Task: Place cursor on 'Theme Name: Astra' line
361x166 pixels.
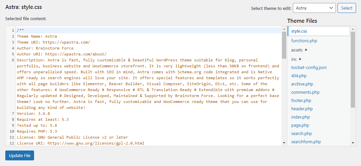Action: (x=37, y=36)
